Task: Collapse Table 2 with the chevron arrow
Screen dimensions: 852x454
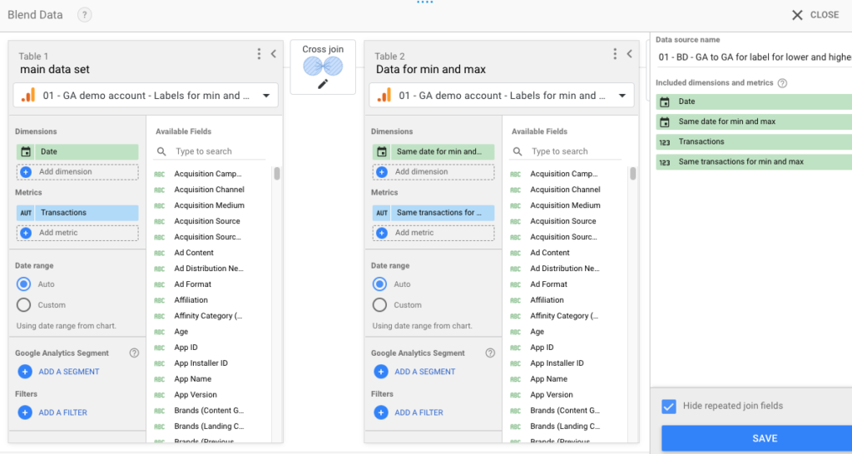Action: pyautogui.click(x=629, y=54)
